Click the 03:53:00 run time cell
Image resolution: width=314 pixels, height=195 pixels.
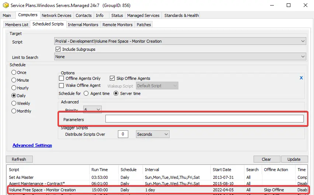click(100, 177)
